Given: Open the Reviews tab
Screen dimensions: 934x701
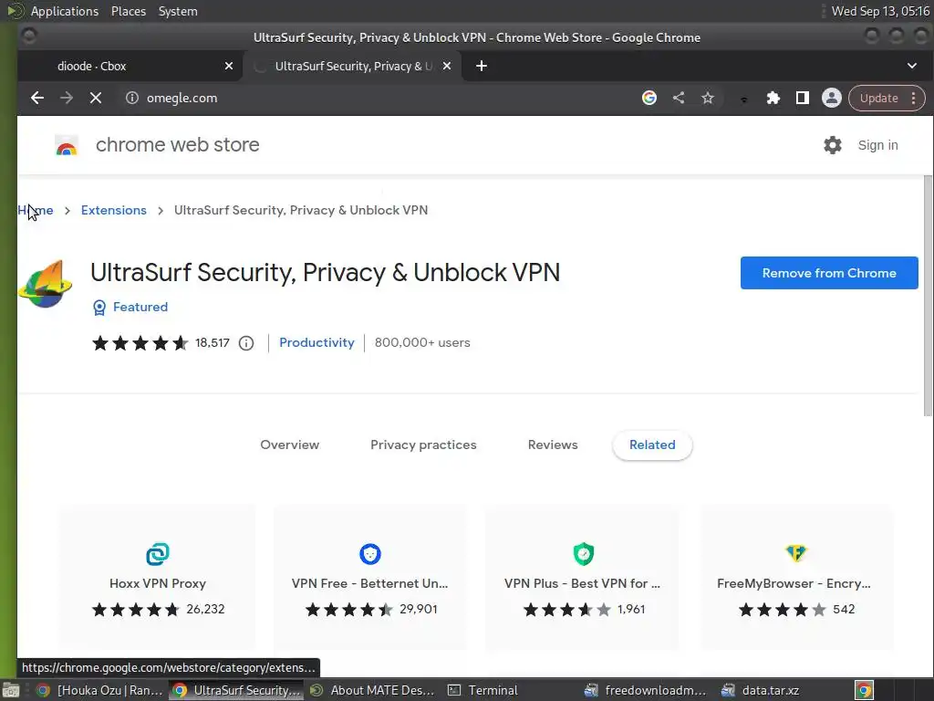Looking at the screenshot, I should point(553,445).
